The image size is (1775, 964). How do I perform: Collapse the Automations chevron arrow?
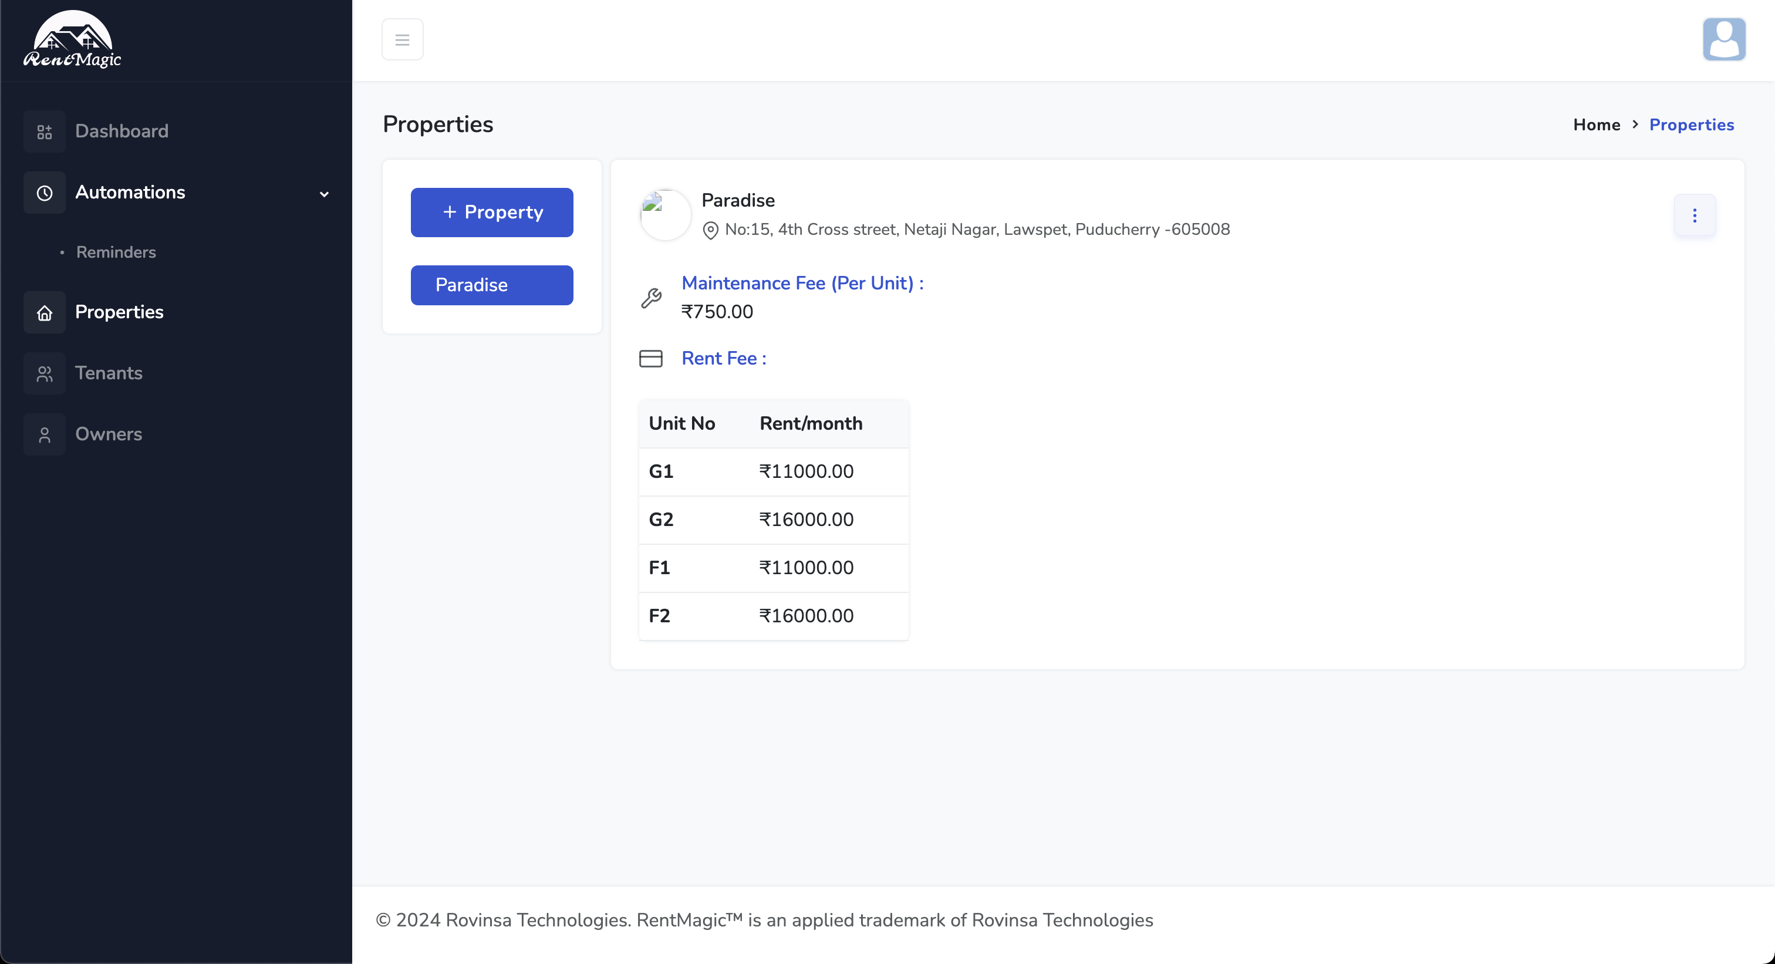tap(324, 194)
